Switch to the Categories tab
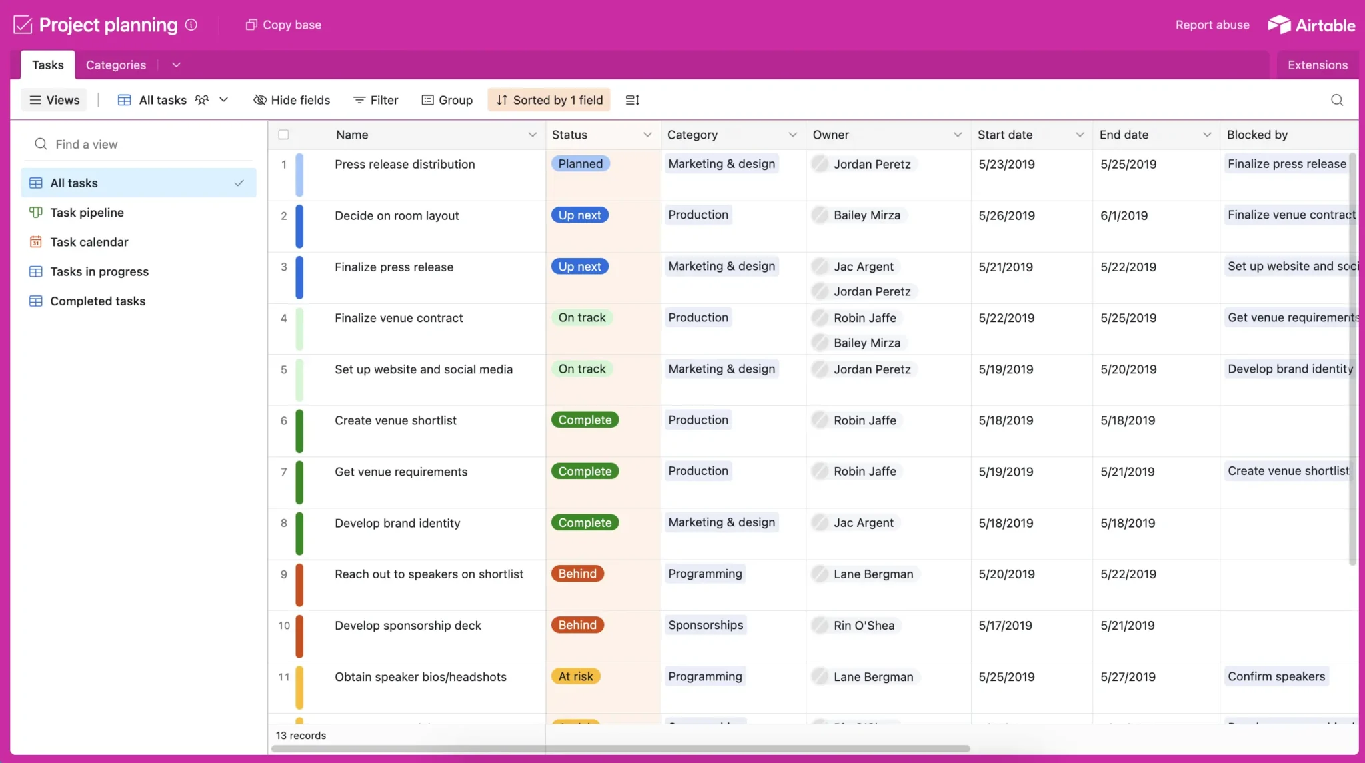Viewport: 1365px width, 763px height. point(115,64)
